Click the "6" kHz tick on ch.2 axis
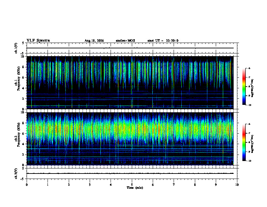 [x=24, y=134]
